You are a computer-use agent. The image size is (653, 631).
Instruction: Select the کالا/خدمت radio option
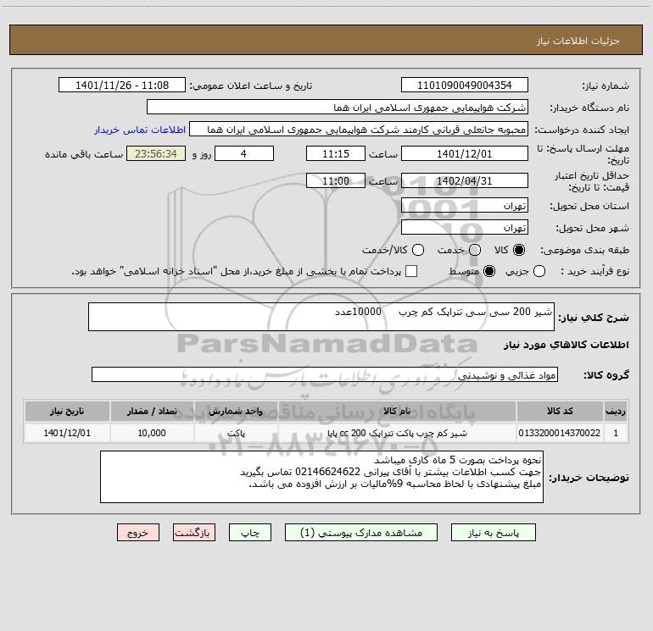(x=418, y=250)
